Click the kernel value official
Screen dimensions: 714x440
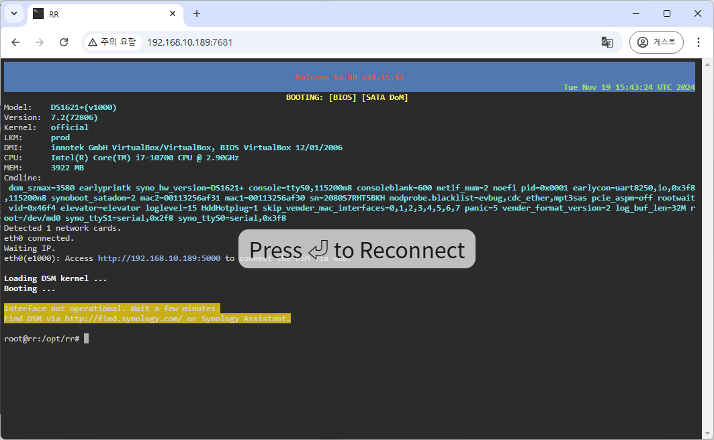70,127
